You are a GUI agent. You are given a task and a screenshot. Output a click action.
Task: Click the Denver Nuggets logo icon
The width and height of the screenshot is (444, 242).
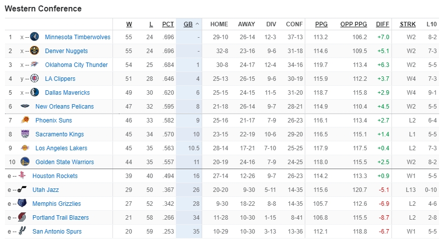35,51
